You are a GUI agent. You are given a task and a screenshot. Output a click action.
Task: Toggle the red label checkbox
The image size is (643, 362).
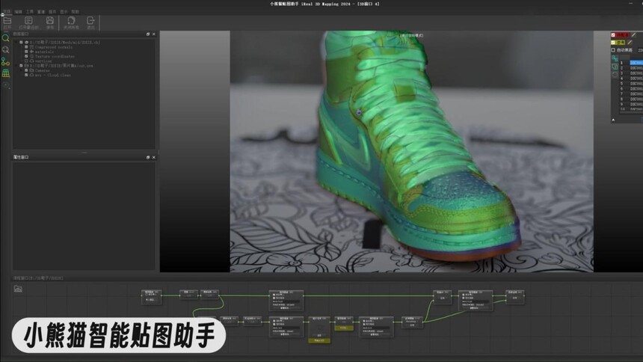(x=613, y=35)
